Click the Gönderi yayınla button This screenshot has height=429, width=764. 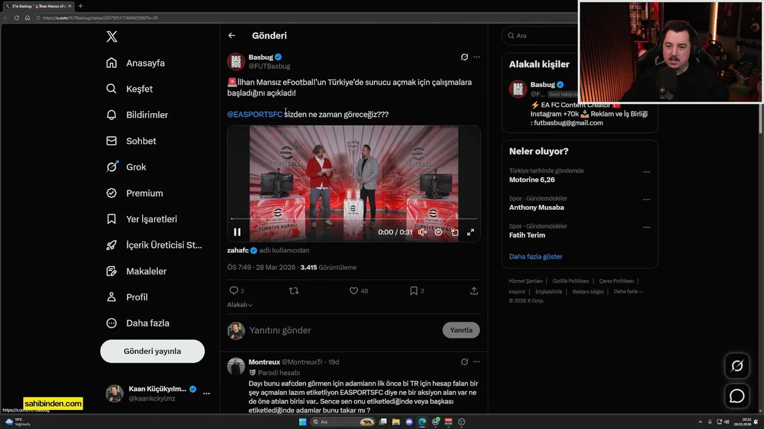click(x=152, y=351)
